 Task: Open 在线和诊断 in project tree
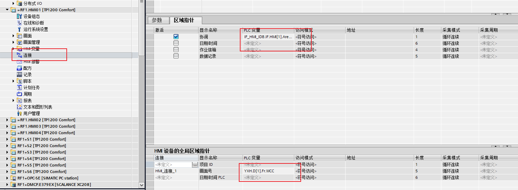[x=34, y=23]
